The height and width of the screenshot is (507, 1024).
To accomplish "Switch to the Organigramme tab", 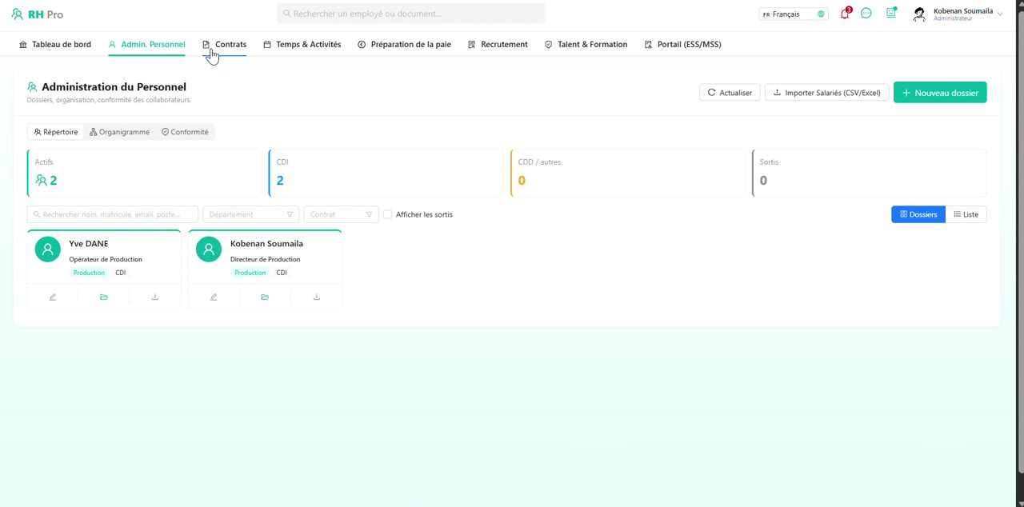I will coord(119,132).
